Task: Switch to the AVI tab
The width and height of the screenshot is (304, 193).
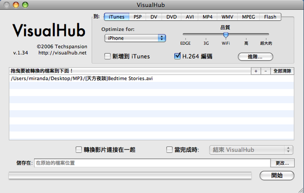Action: coord(189,17)
